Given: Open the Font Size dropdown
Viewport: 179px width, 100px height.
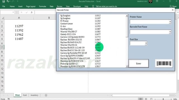Looking at the screenshot, I should [x=146, y=43].
